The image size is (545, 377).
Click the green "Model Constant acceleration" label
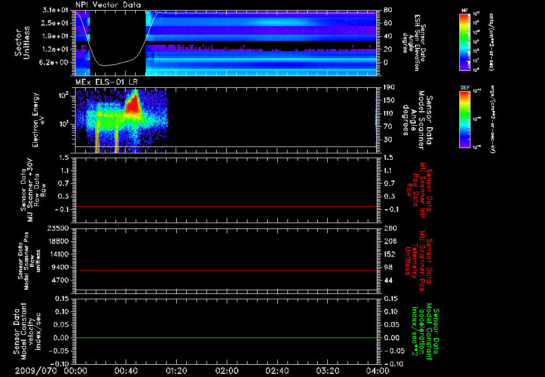425,332
